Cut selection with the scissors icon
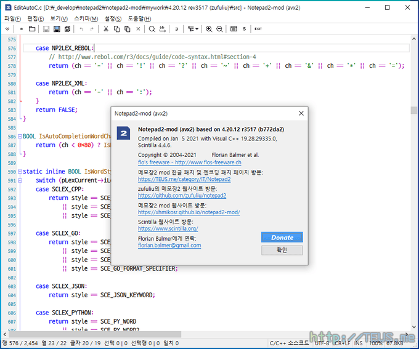 pos(106,29)
